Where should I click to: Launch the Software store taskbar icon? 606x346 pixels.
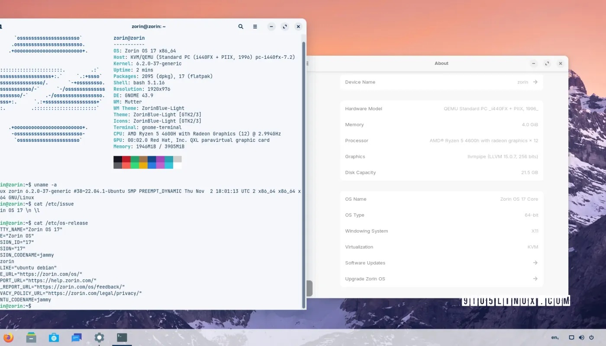pos(54,338)
